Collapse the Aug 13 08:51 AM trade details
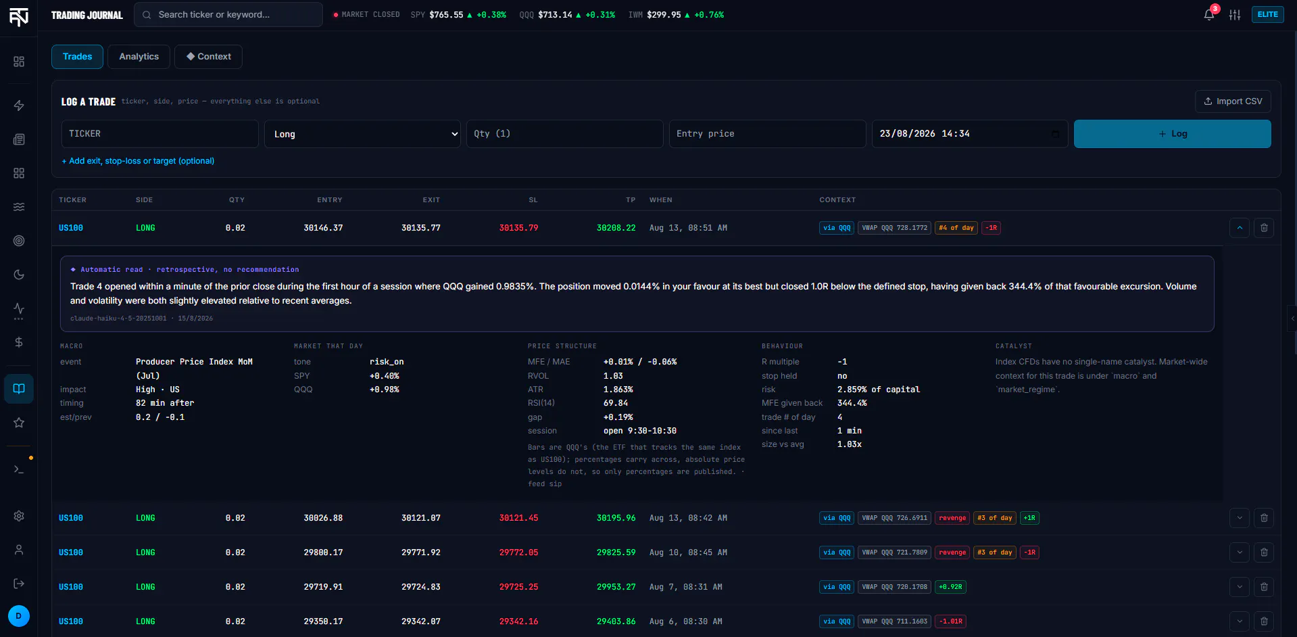 point(1240,228)
